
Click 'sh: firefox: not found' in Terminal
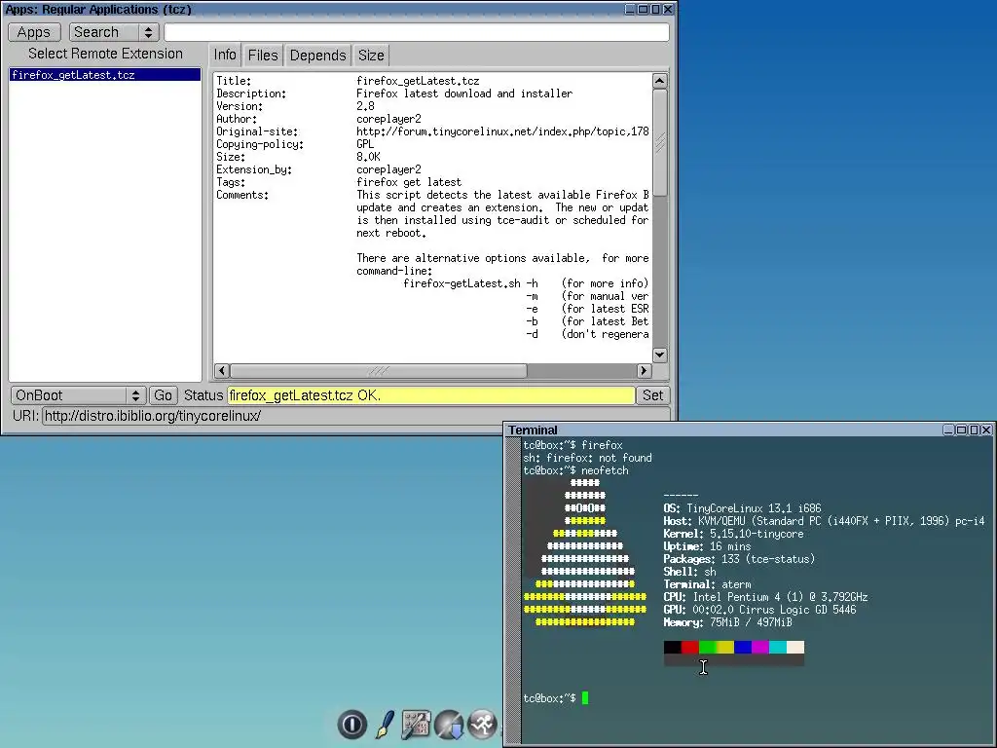tap(587, 458)
